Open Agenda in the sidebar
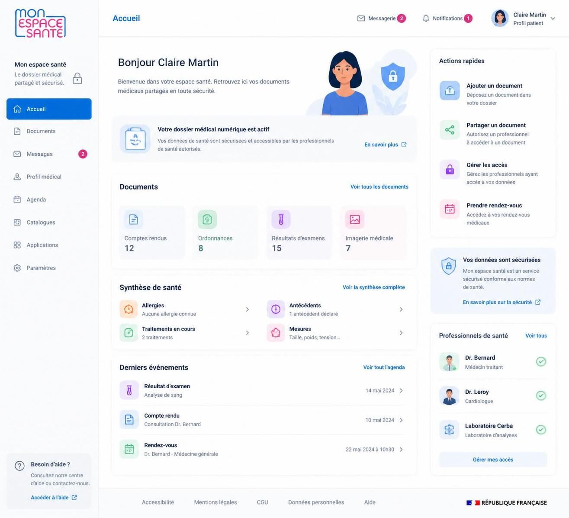 49,199
